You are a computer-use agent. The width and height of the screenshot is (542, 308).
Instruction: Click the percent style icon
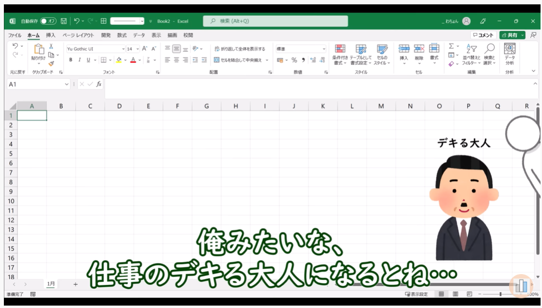coord(294,60)
